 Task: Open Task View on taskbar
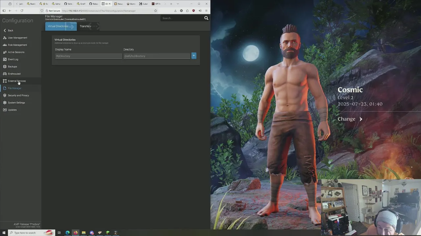[59, 233]
